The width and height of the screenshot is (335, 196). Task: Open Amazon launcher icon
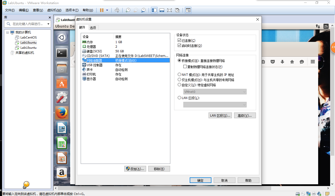click(x=62, y=173)
